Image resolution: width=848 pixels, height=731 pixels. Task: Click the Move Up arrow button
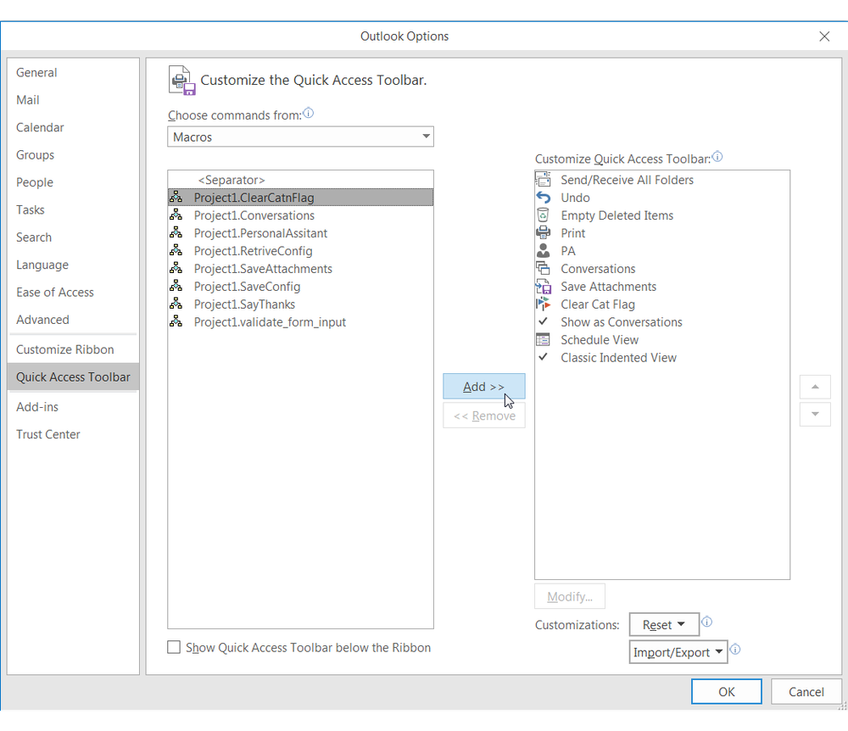(815, 387)
